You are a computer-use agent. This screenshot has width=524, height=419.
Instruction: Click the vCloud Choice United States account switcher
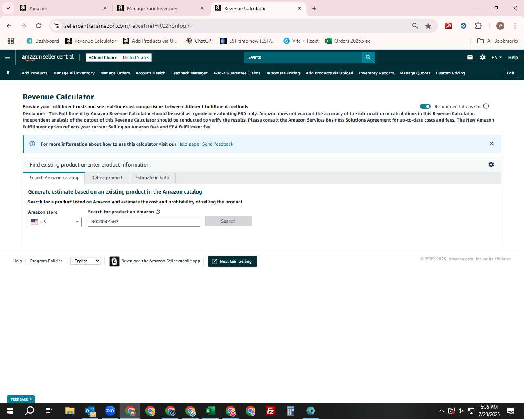click(119, 57)
